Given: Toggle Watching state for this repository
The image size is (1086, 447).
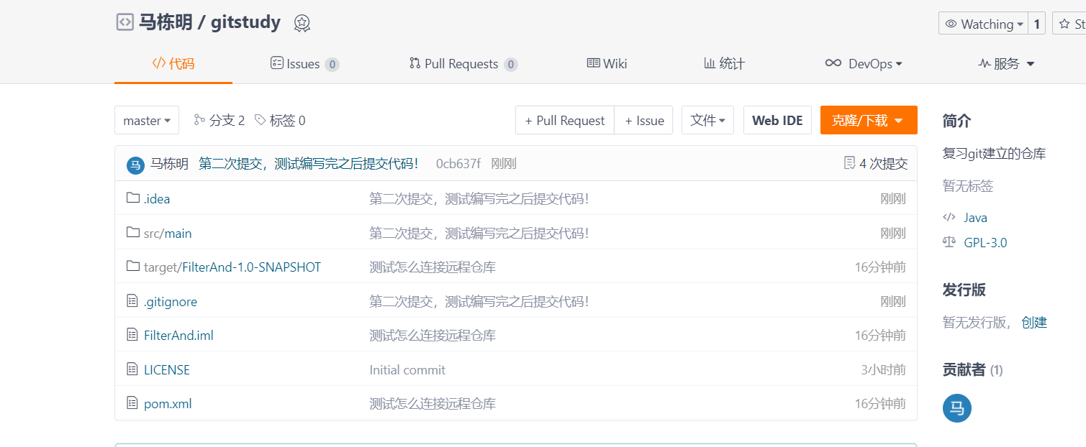Looking at the screenshot, I should pyautogui.click(x=985, y=23).
